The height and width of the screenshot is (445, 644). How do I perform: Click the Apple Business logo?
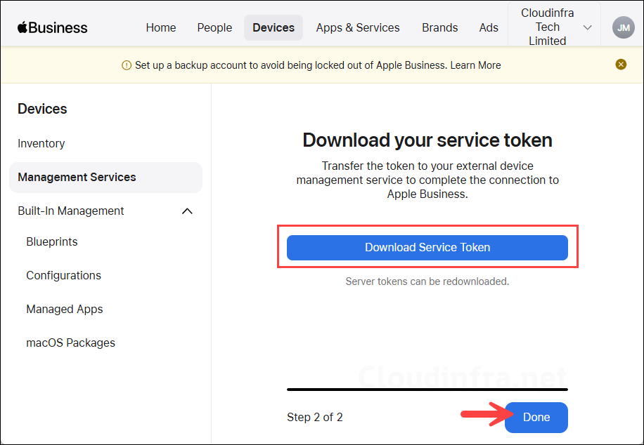coord(52,27)
